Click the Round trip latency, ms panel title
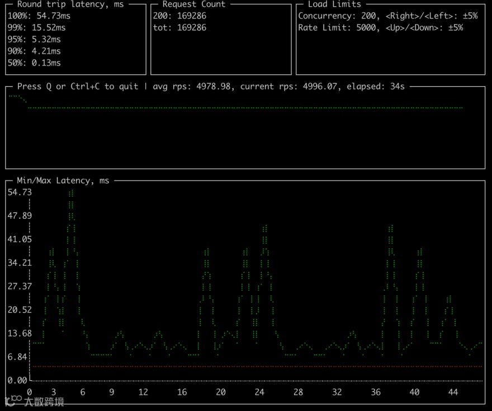Image resolution: width=492 pixels, height=411 pixels. click(70, 4)
